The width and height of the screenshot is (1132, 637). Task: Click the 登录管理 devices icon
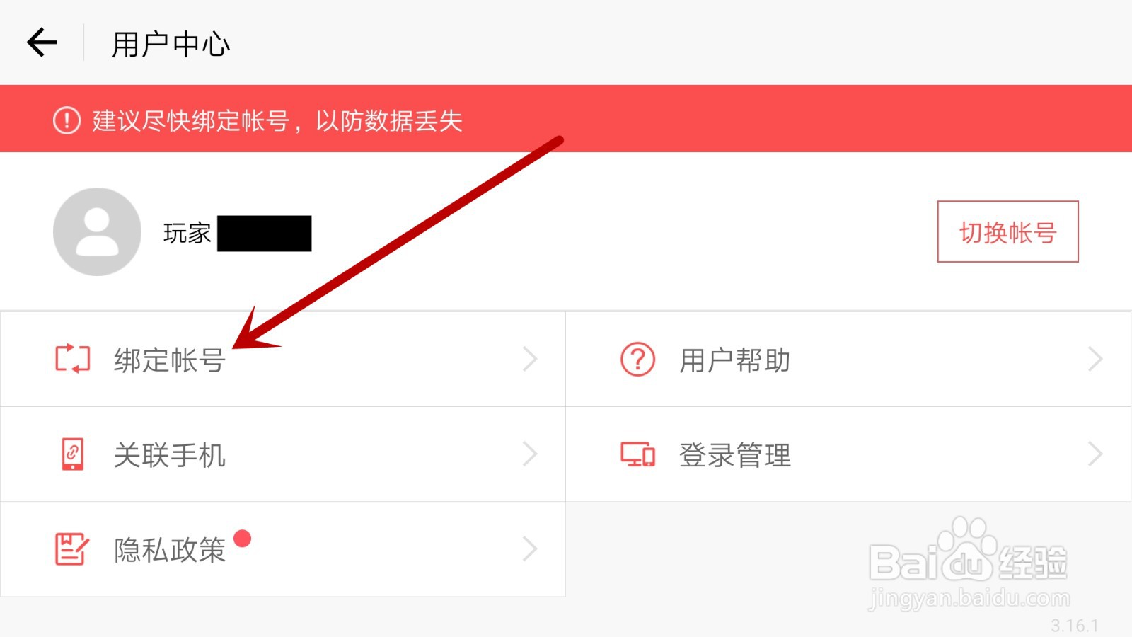click(x=637, y=454)
